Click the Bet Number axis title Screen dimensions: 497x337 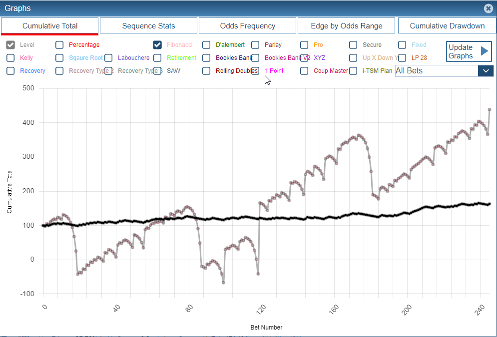coord(266,327)
